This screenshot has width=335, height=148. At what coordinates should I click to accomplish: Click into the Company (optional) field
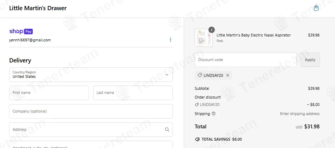(91, 111)
